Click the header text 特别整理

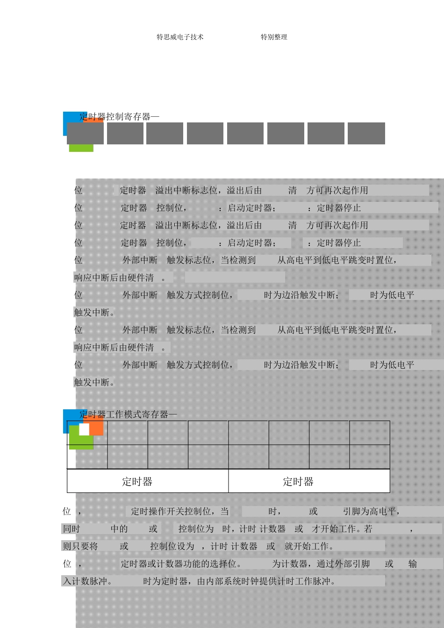[x=274, y=37]
